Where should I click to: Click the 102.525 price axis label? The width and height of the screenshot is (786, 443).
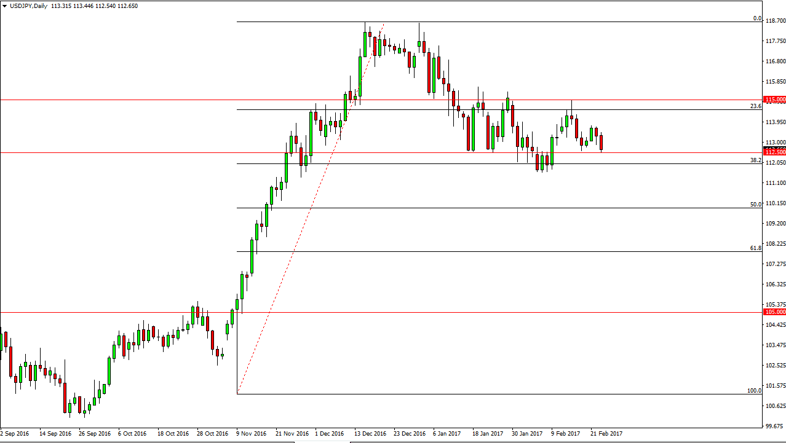tap(775, 366)
